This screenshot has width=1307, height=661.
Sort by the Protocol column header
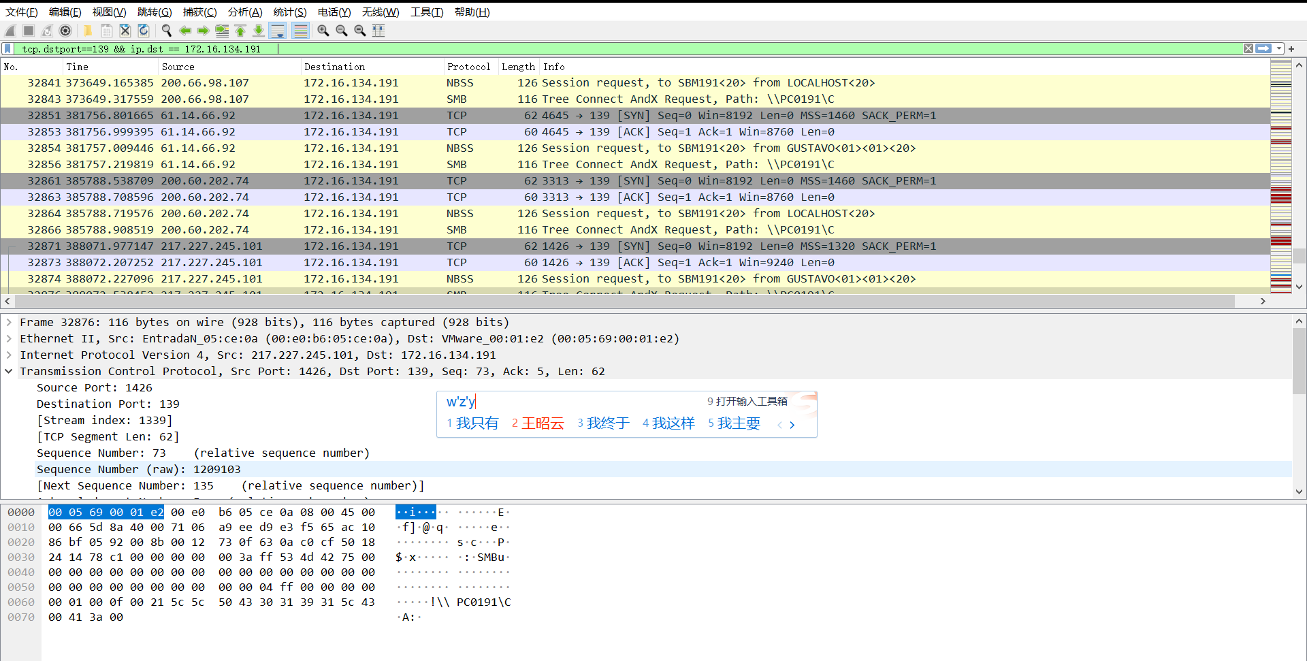coord(470,67)
